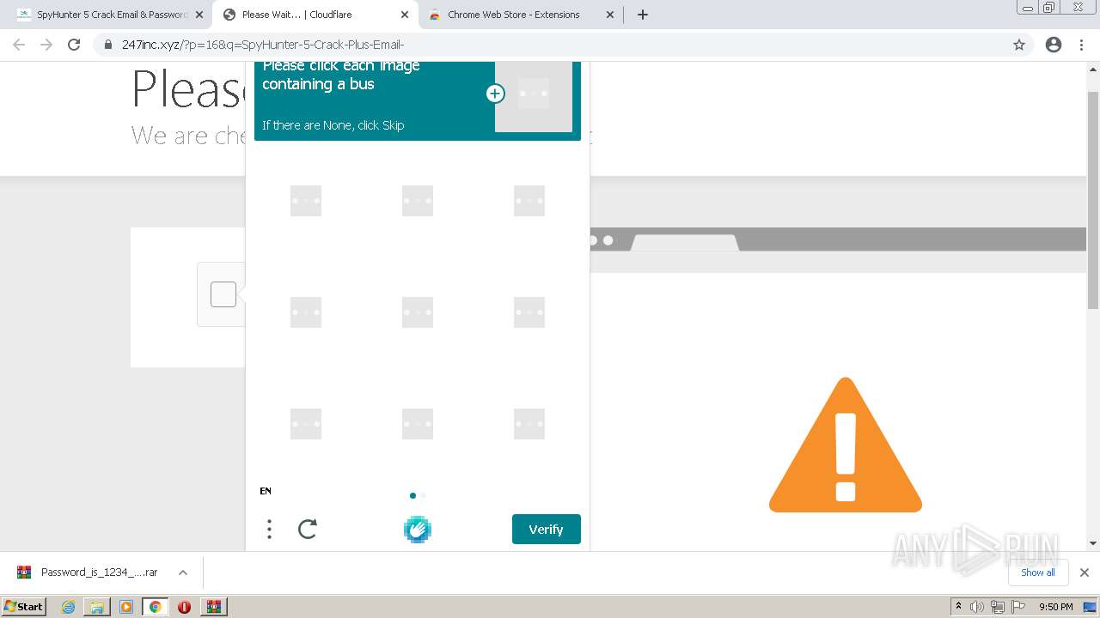Open the Action Center flag icon
The image size is (1100, 618).
click(x=1017, y=607)
